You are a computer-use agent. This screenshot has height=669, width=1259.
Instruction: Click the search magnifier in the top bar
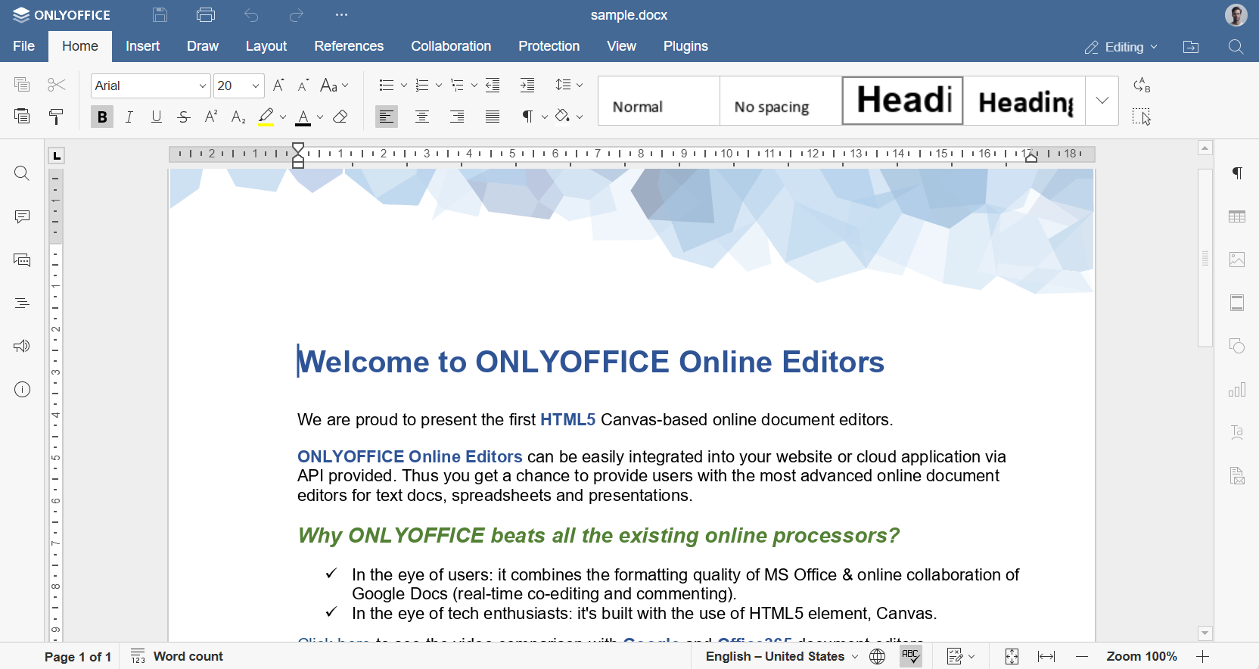click(1236, 47)
